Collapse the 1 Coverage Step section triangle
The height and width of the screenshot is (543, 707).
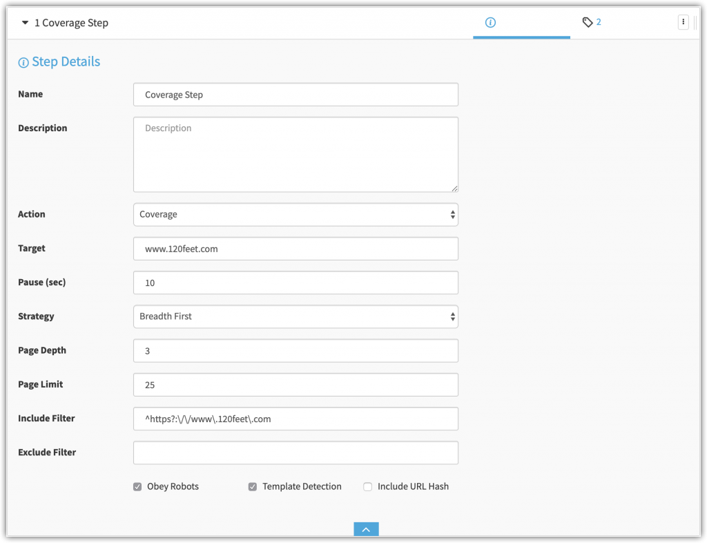click(26, 23)
